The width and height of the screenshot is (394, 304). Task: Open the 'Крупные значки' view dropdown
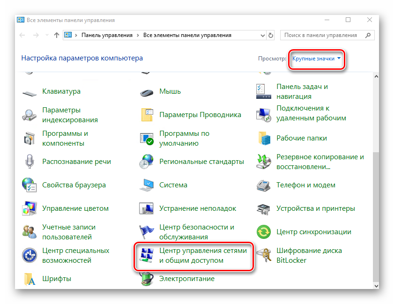click(316, 59)
